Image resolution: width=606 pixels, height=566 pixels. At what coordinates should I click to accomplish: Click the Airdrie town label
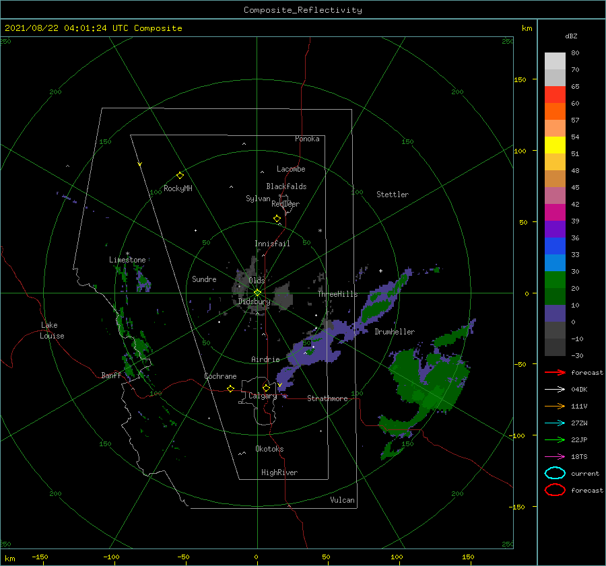coord(265,359)
